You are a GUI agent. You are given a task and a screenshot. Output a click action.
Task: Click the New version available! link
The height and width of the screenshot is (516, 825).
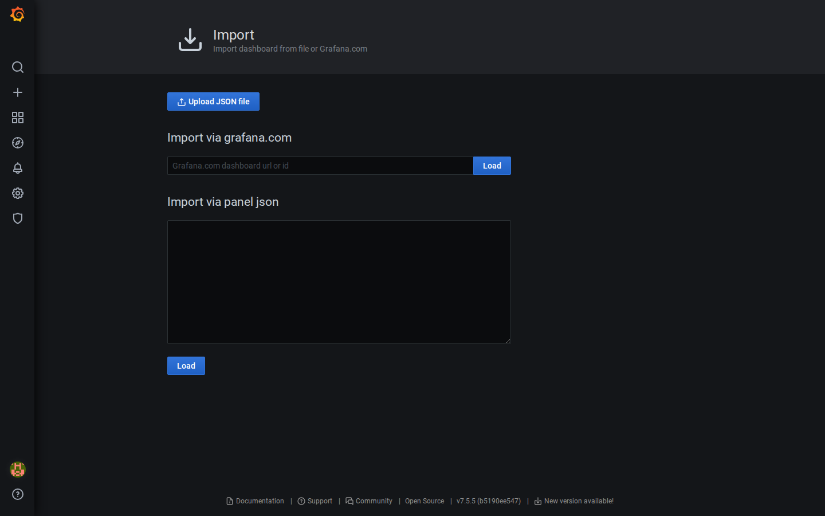pos(574,501)
